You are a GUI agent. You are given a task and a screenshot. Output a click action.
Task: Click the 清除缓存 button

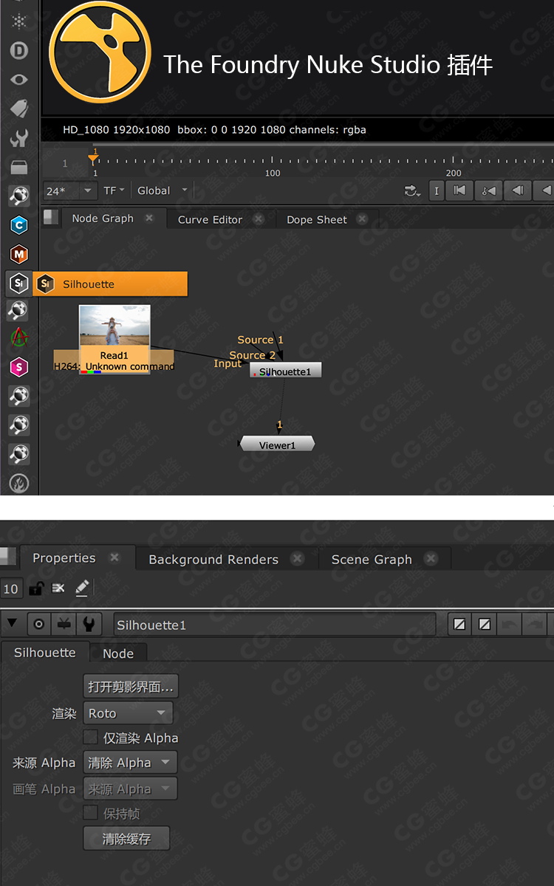point(126,839)
